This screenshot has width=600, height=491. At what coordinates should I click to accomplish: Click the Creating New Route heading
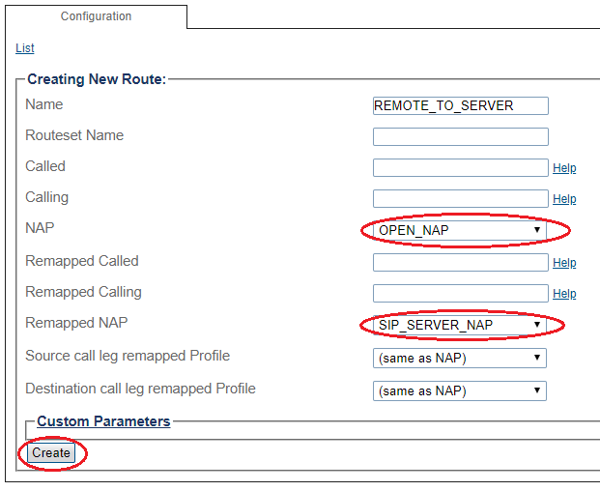97,79
